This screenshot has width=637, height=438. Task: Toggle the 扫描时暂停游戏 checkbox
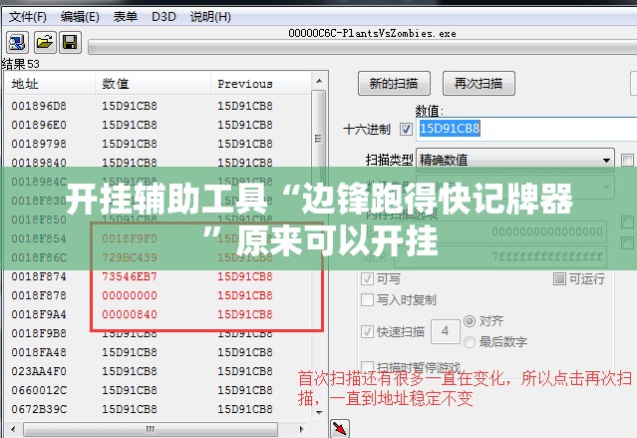(x=367, y=366)
